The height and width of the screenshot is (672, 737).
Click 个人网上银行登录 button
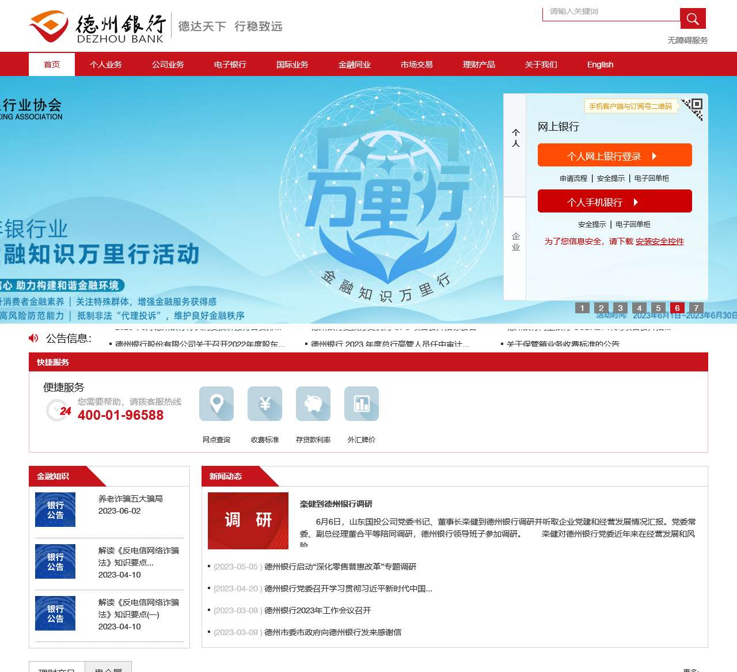(x=615, y=155)
